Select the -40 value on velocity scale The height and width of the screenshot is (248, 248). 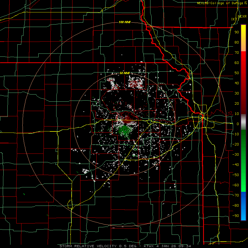236,165
